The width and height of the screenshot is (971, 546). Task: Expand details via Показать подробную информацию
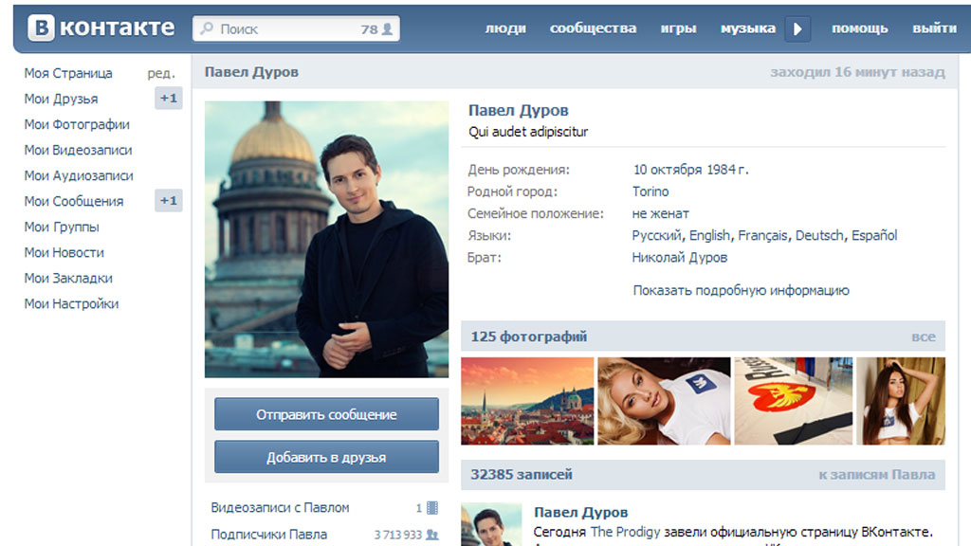(x=741, y=291)
